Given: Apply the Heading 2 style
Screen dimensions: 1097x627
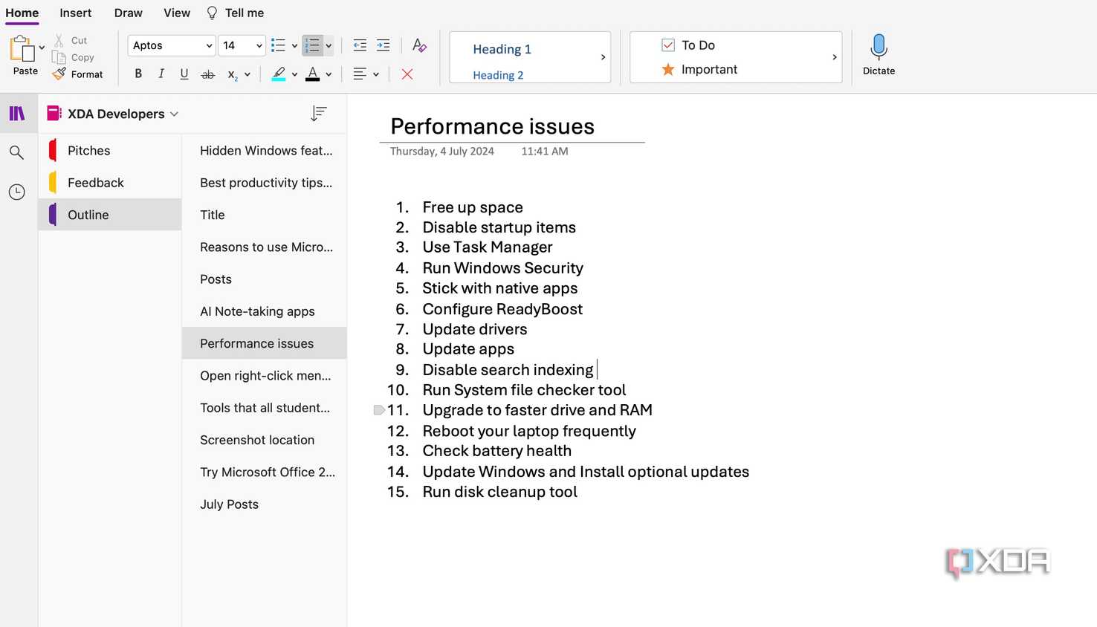Looking at the screenshot, I should tap(498, 75).
